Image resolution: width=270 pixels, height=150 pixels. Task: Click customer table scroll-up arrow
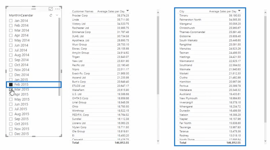coord(158,12)
